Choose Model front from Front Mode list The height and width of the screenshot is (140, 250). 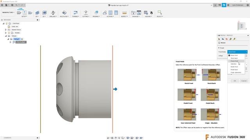coord(234,67)
